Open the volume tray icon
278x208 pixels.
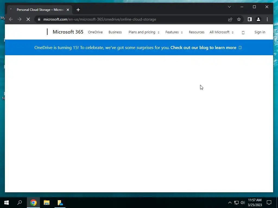(x=243, y=203)
